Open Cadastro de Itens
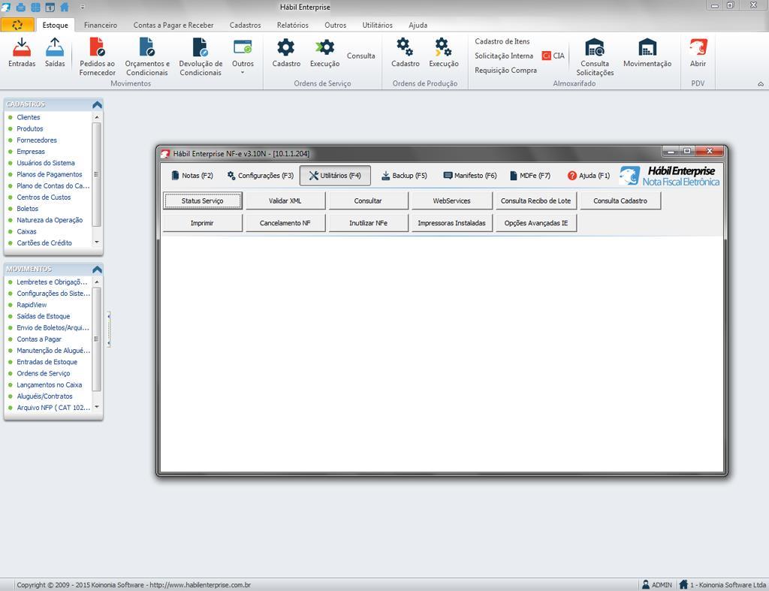769x591 pixels. tap(502, 42)
